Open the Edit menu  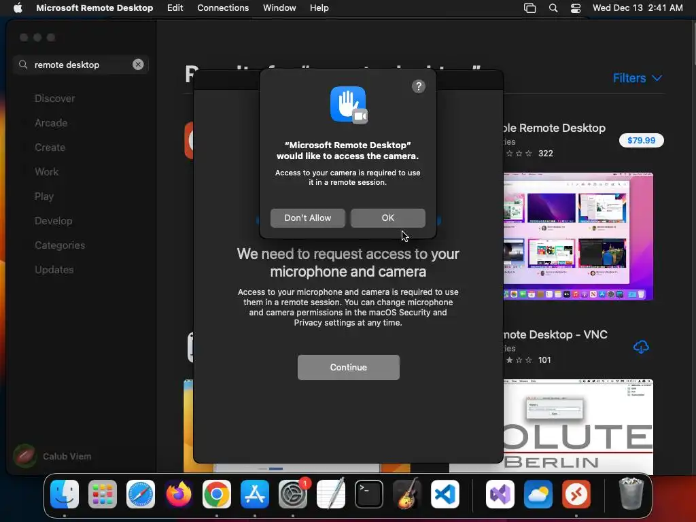tap(175, 8)
